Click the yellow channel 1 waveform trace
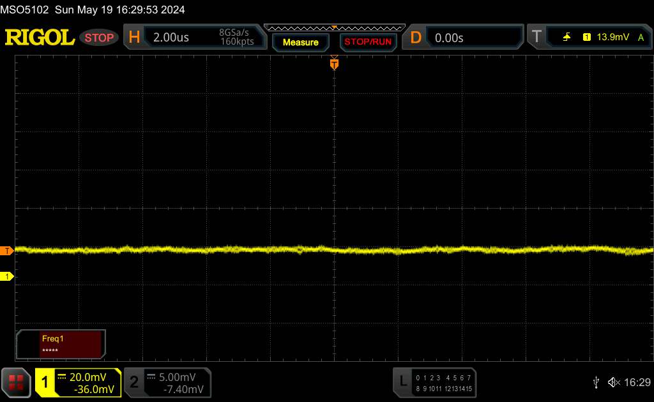The width and height of the screenshot is (654, 402). 333,250
